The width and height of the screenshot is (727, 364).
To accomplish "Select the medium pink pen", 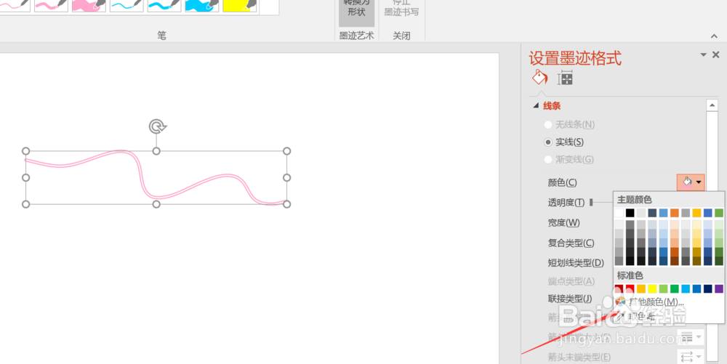I will (x=51, y=4).
